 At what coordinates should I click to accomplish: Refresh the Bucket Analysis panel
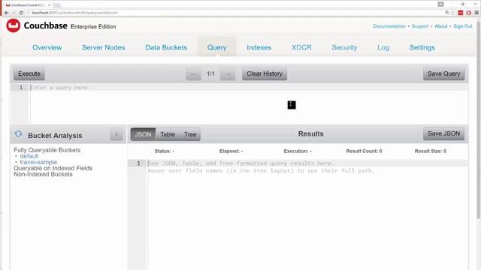[18, 133]
